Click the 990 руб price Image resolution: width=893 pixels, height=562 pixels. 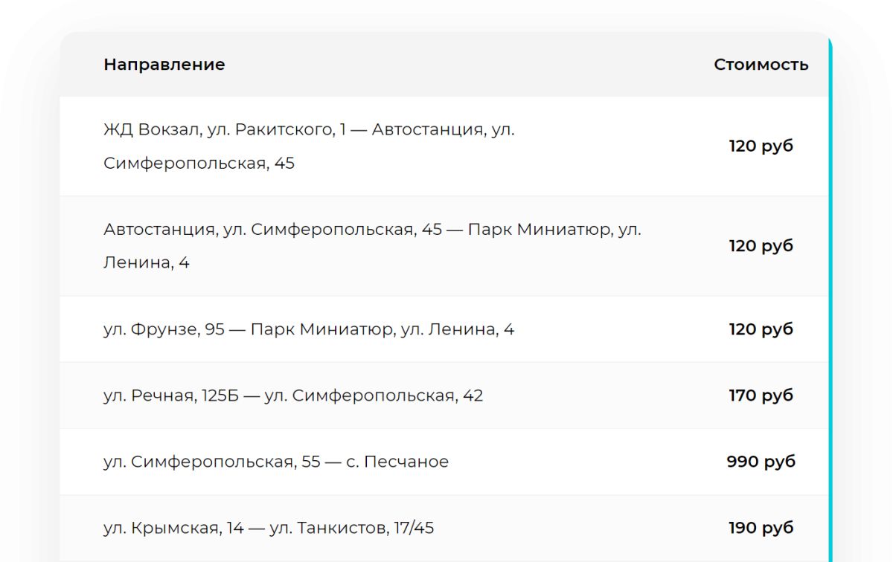tap(761, 462)
